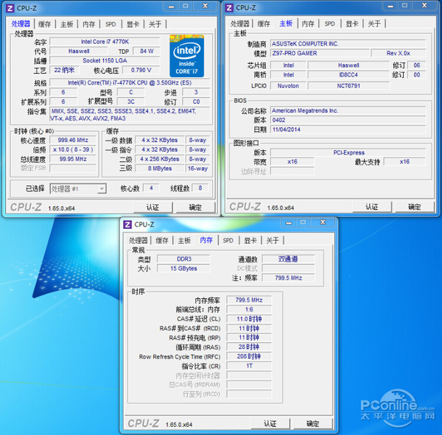Viewport: 442px width, 435px height.
Task: Click the model field Z97-PRO GAMER
Action: pyautogui.click(x=320, y=53)
